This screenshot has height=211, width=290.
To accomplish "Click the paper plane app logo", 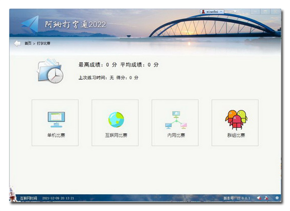I will click(x=30, y=24).
